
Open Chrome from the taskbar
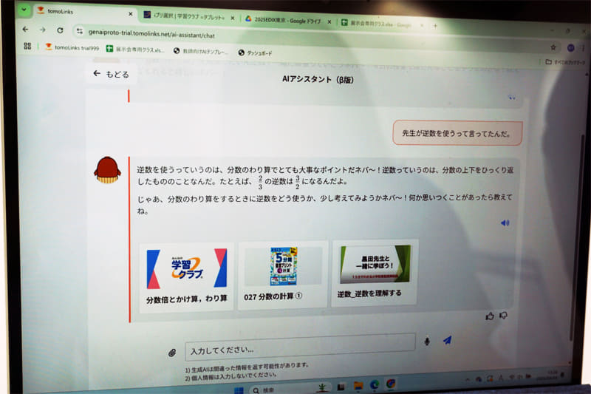coord(391,384)
